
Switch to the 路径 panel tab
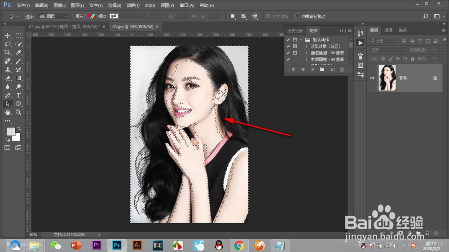click(403, 30)
